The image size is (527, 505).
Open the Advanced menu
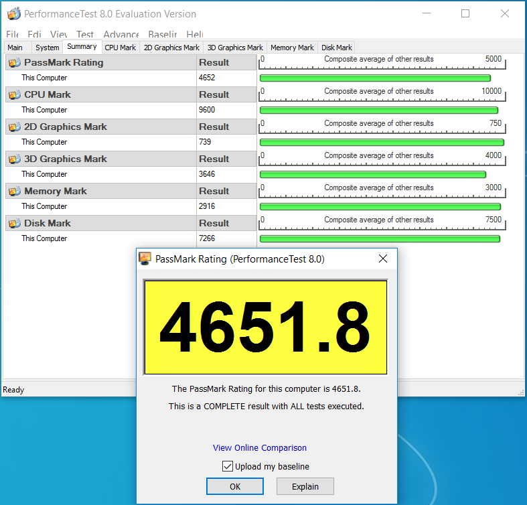point(121,34)
